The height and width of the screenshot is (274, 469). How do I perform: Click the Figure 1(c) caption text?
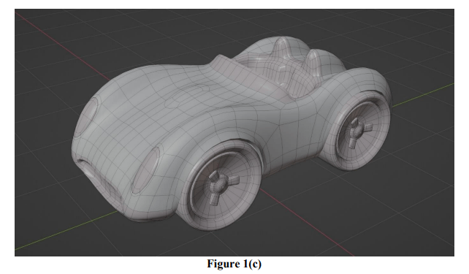pyautogui.click(x=234, y=264)
